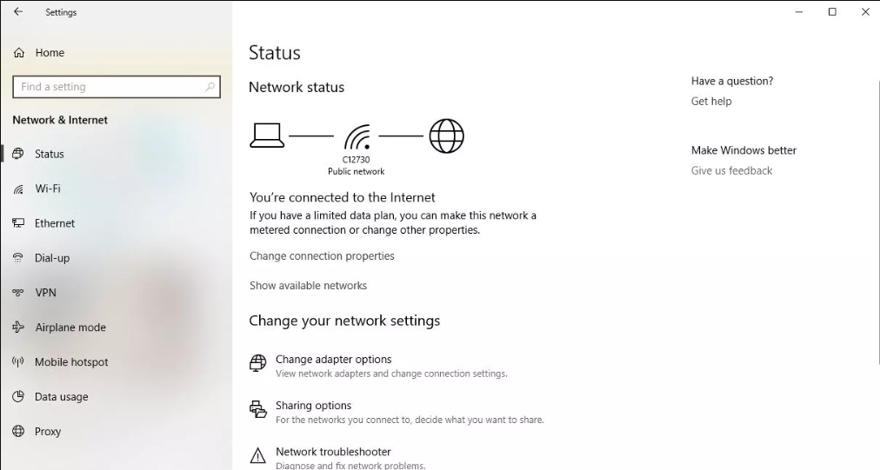Click the Ethernet monitor icon in sidebar
The width and height of the screenshot is (880, 470).
pos(18,223)
